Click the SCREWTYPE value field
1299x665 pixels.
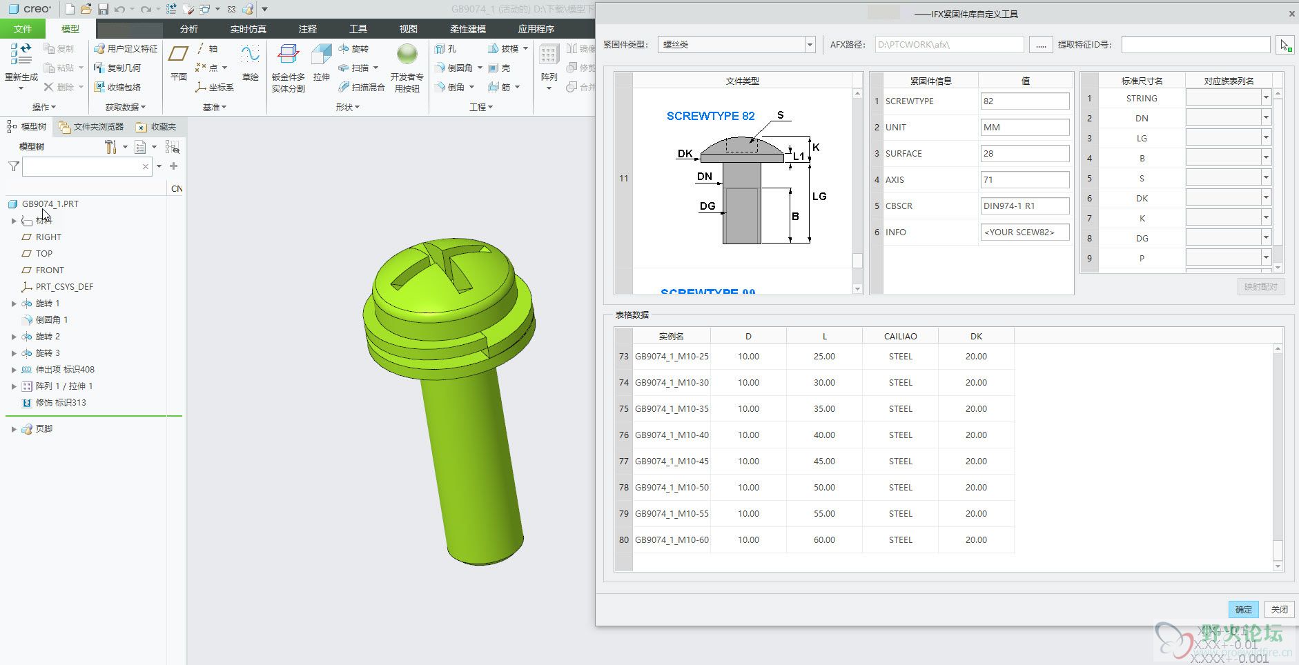(1025, 101)
